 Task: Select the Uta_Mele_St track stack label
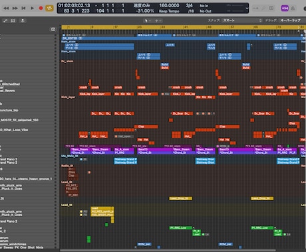tap(69, 156)
